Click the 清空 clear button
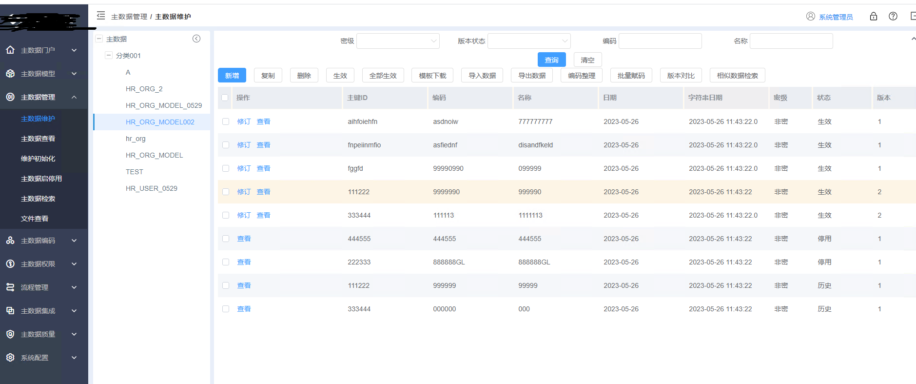 point(587,60)
